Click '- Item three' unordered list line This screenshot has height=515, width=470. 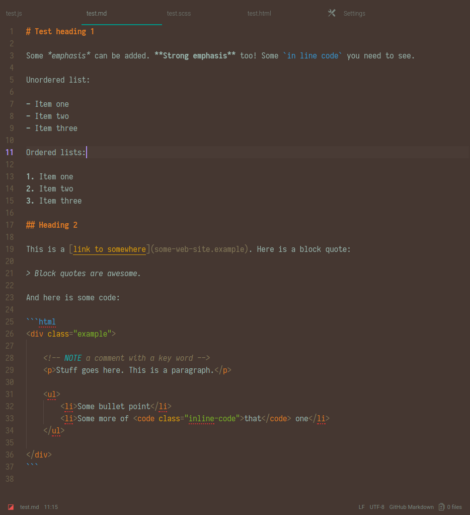(x=52, y=128)
